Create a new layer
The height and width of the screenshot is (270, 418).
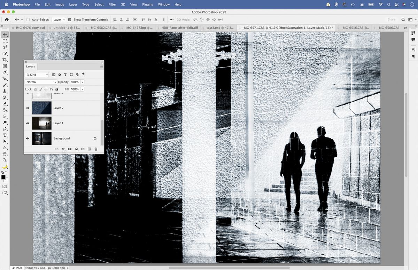click(89, 149)
